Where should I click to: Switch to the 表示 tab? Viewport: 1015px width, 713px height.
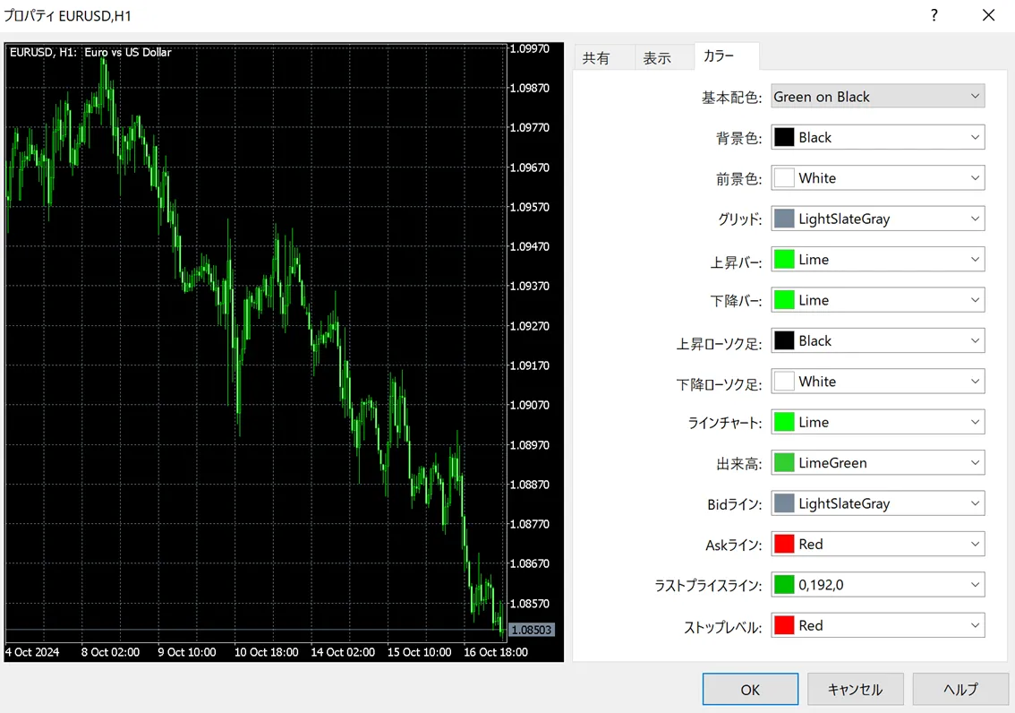click(657, 57)
